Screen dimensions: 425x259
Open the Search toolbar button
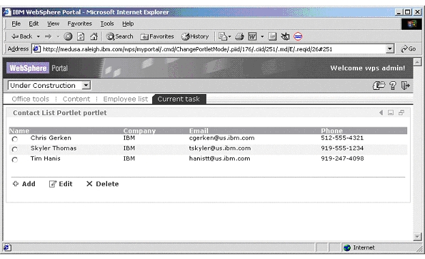click(120, 36)
